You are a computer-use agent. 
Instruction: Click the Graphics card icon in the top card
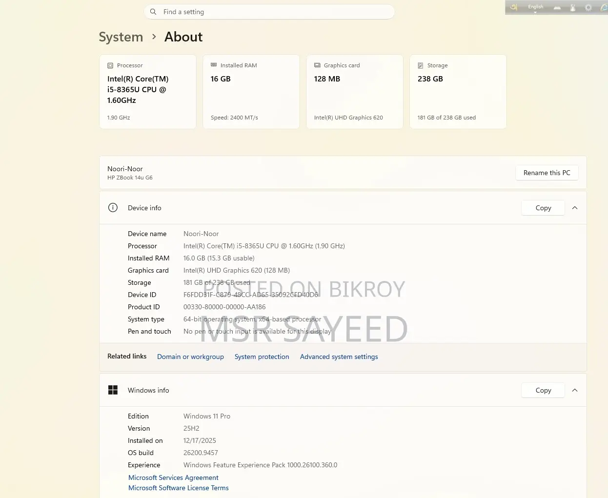click(x=317, y=65)
